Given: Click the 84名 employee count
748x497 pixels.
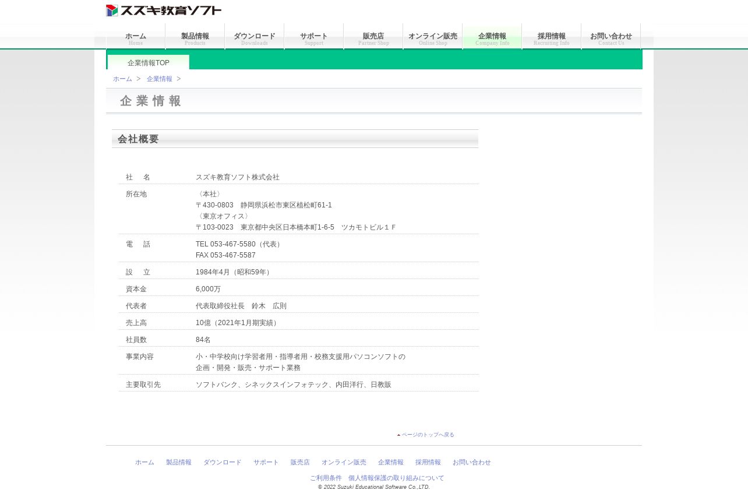Looking at the screenshot, I should click(x=203, y=340).
